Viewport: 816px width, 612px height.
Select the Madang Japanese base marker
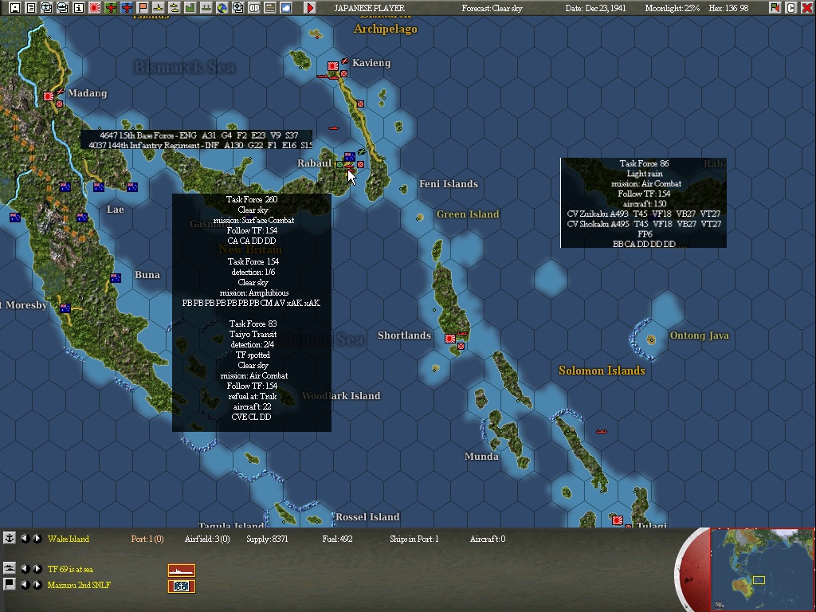coord(49,96)
